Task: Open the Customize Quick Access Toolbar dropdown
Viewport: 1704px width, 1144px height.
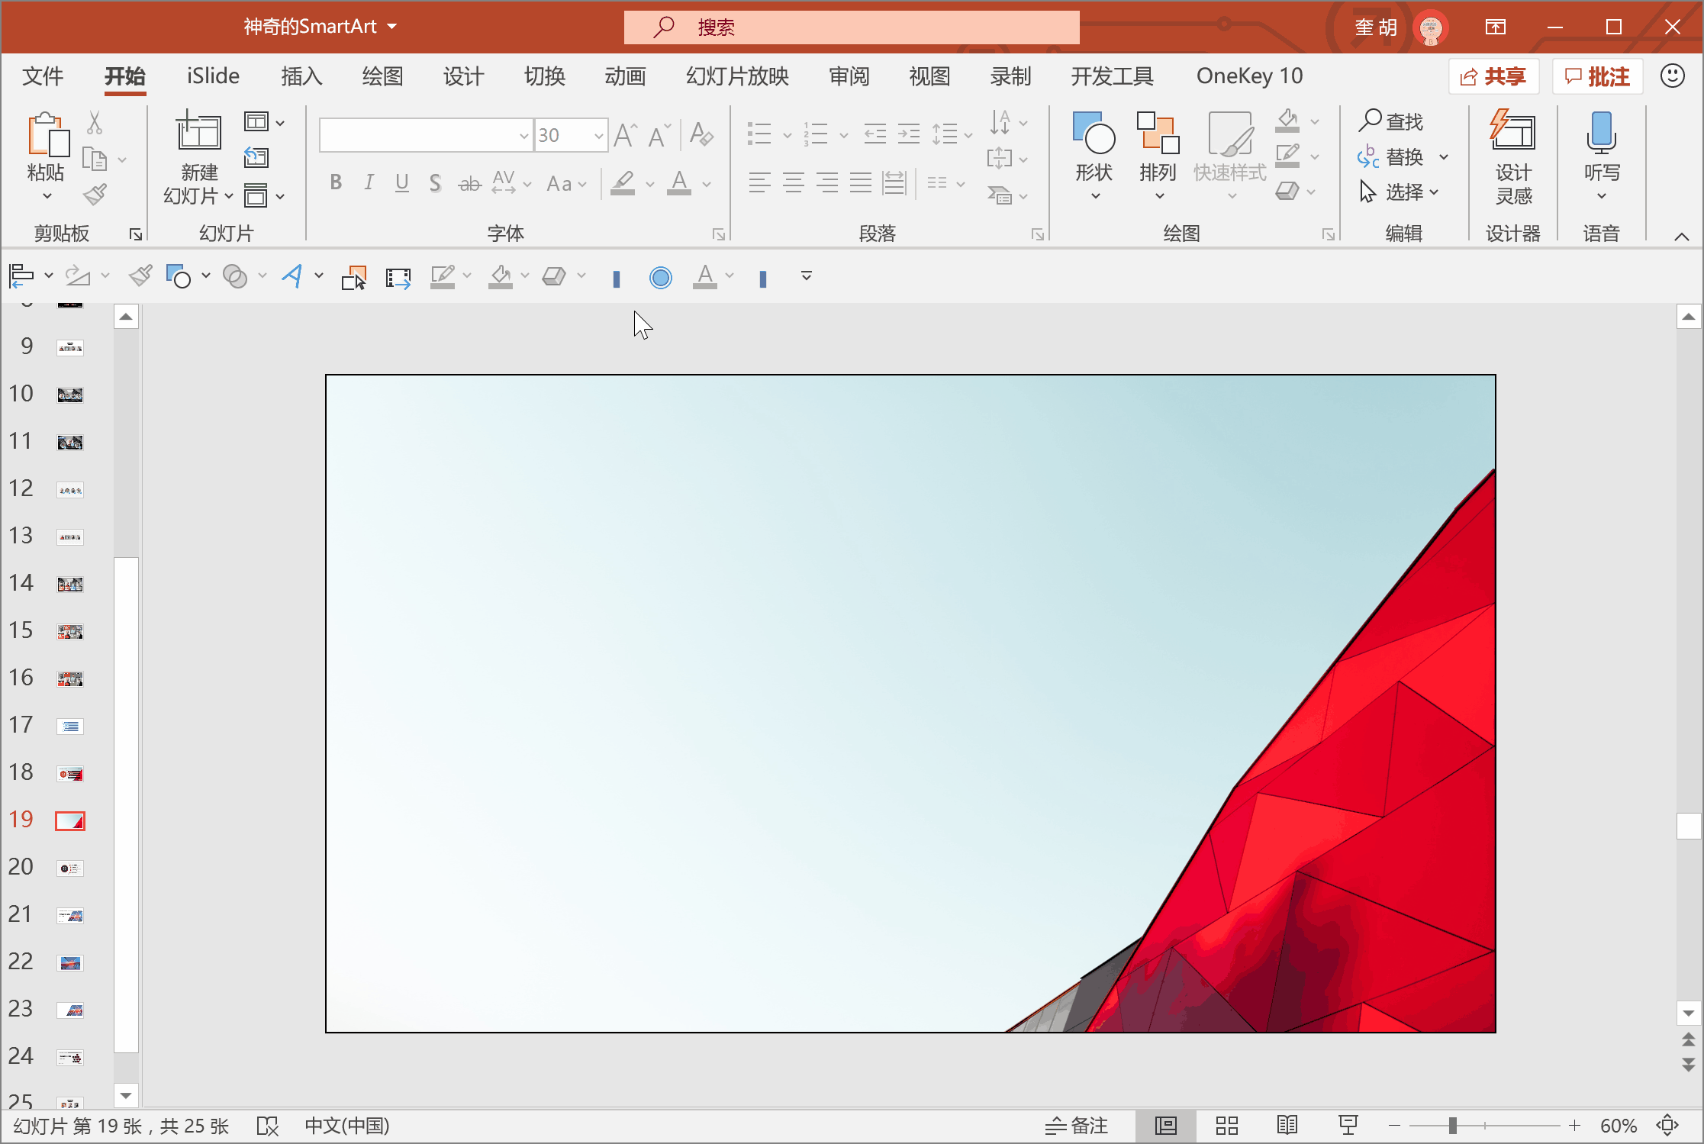Action: [x=807, y=276]
